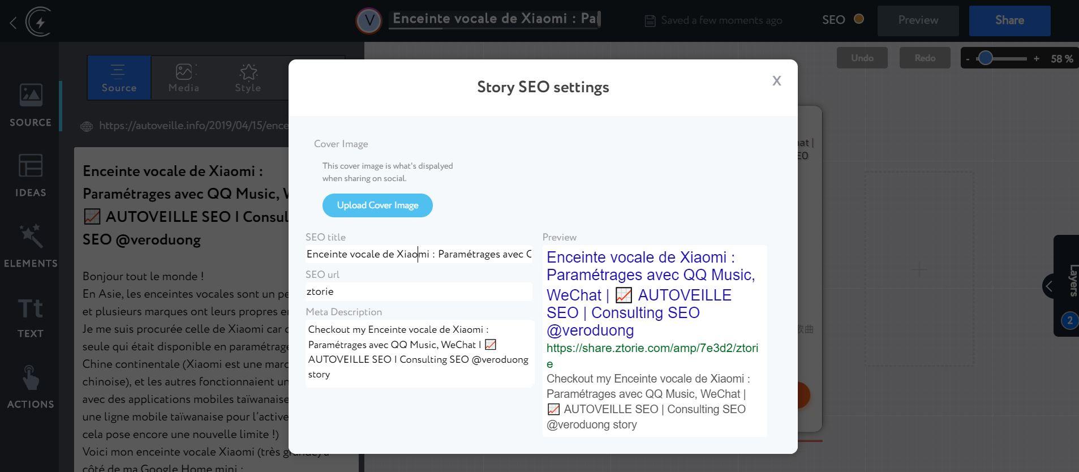Viewport: 1079px width, 472px height.
Task: Increase zoom with the plus sign
Action: [x=1036, y=58]
